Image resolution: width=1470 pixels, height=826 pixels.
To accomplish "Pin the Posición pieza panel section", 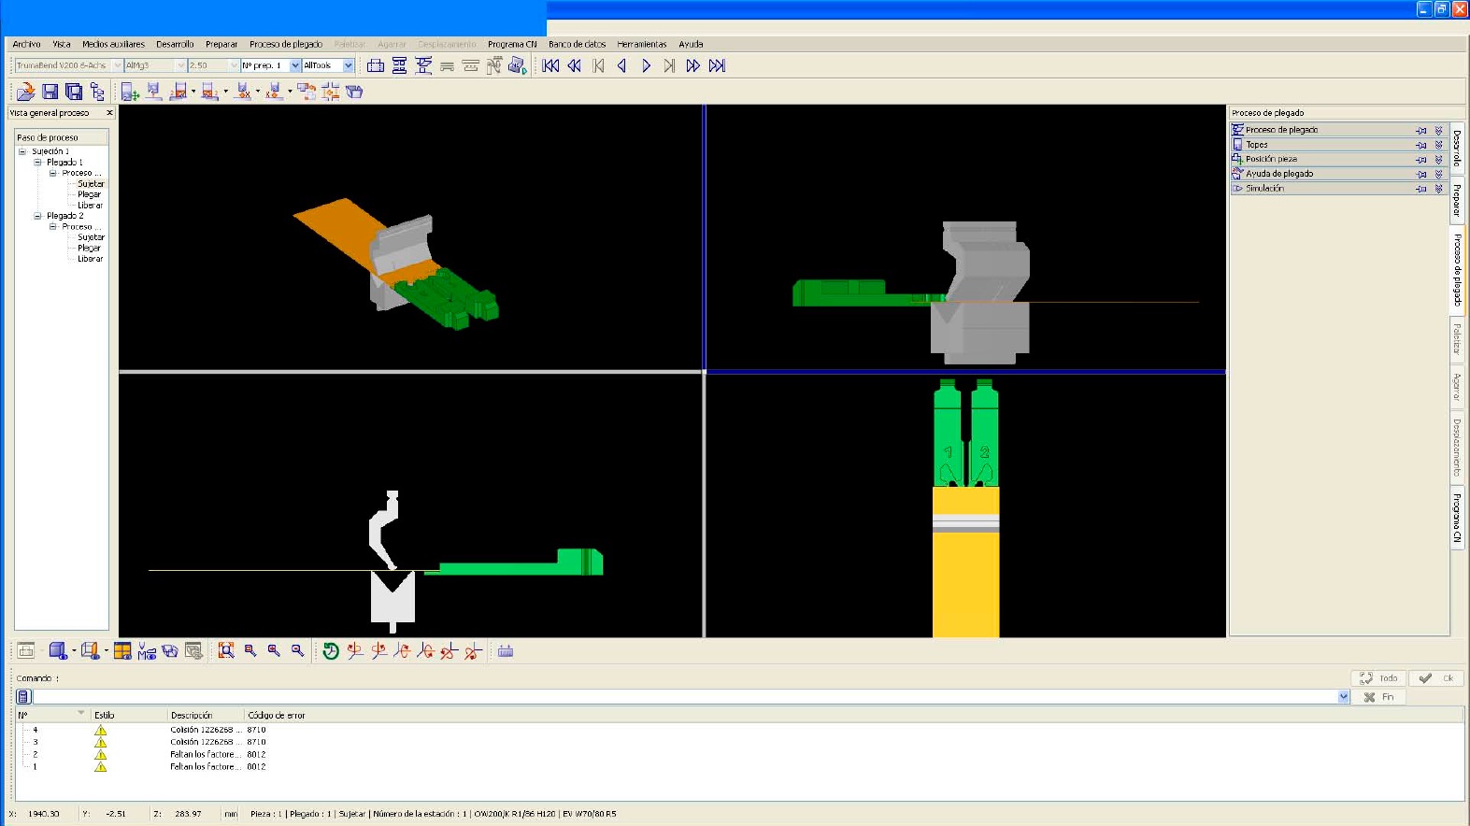I will [x=1421, y=160].
